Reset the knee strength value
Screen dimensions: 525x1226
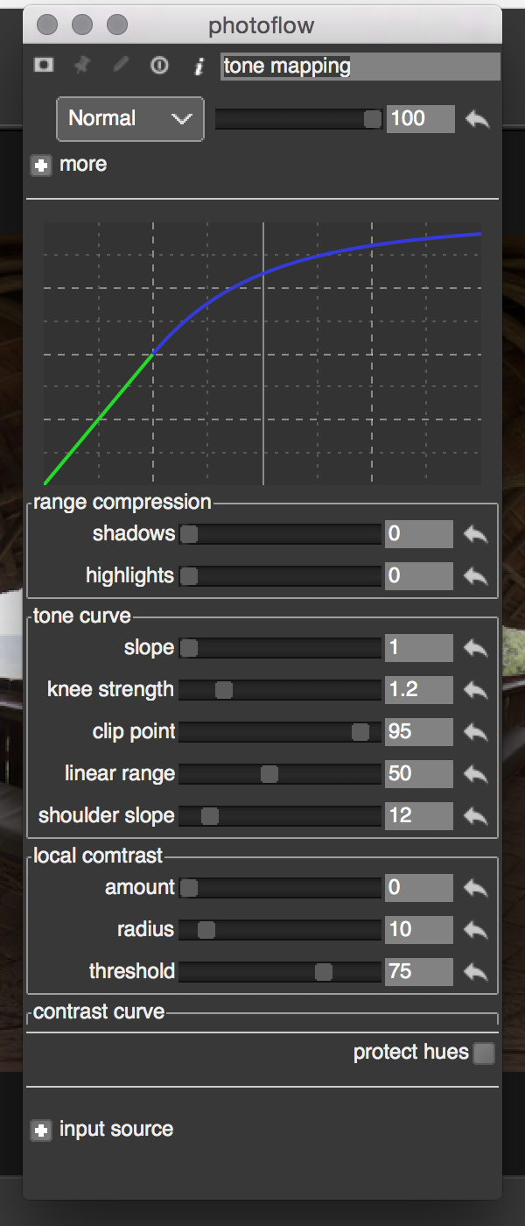[x=476, y=690]
